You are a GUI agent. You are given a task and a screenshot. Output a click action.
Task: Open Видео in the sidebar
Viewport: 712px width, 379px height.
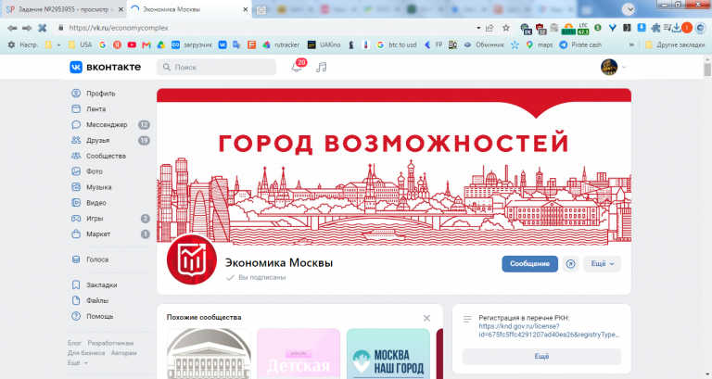(110, 203)
